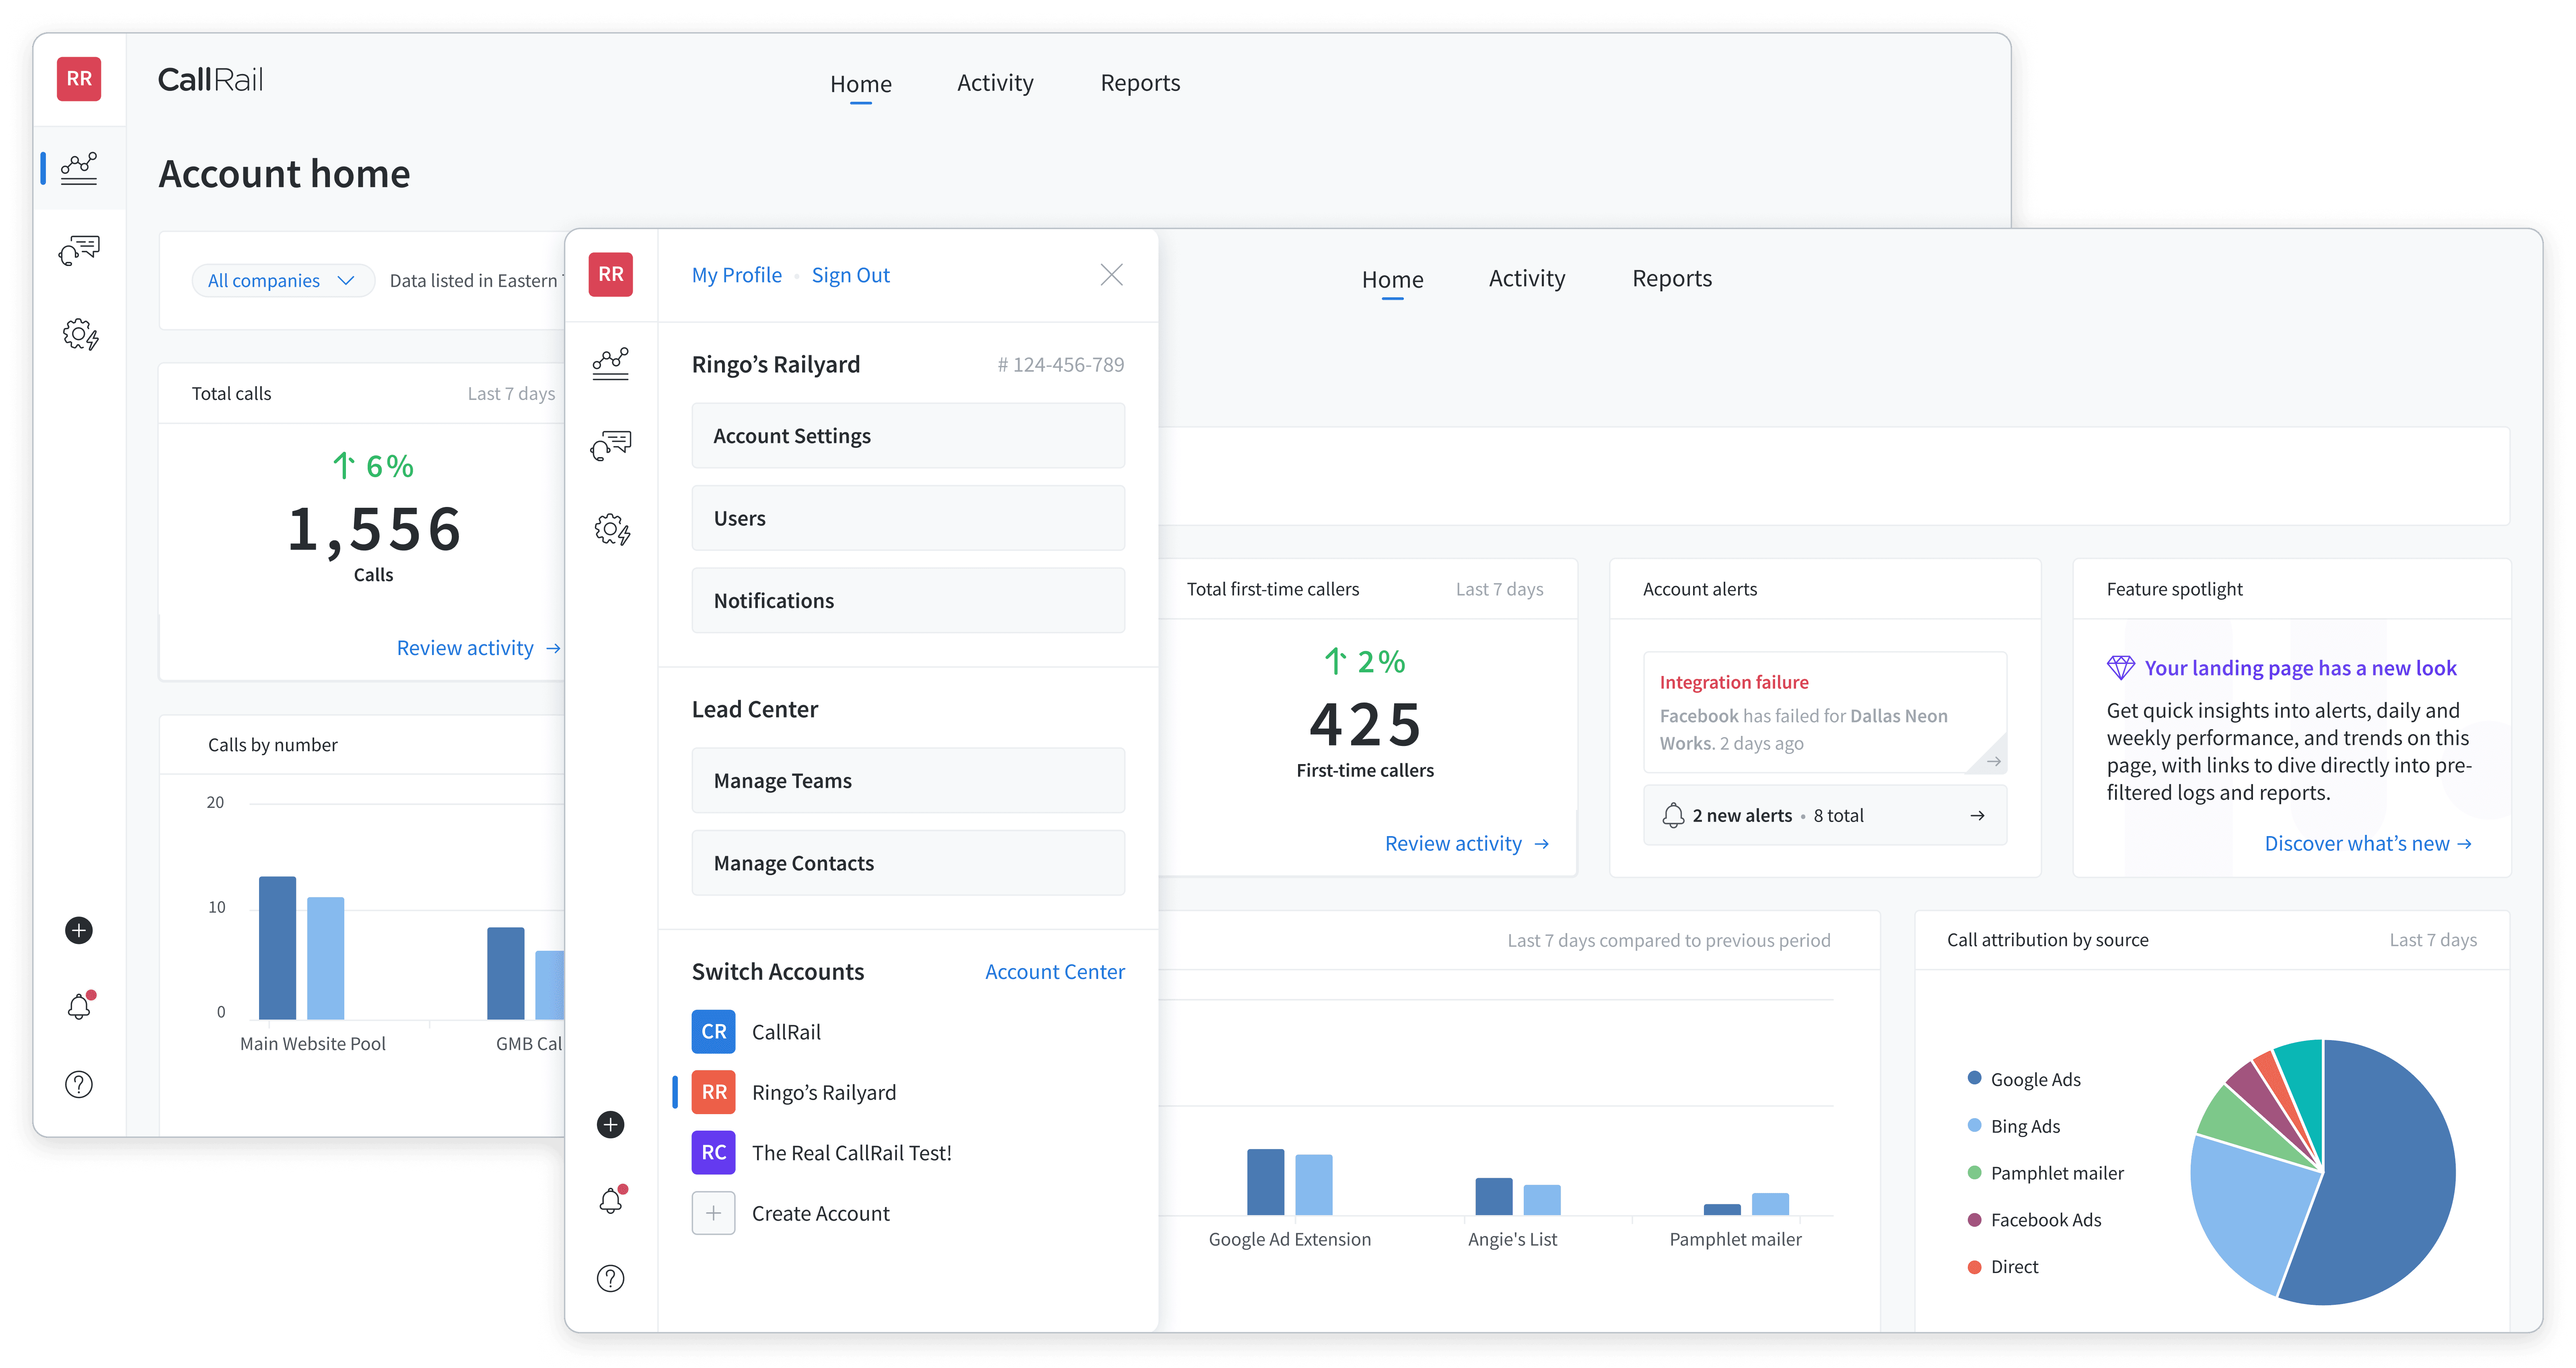Switch to Activity tab in front window
Image resolution: width=2576 pixels, height=1368 pixels.
(x=1526, y=279)
